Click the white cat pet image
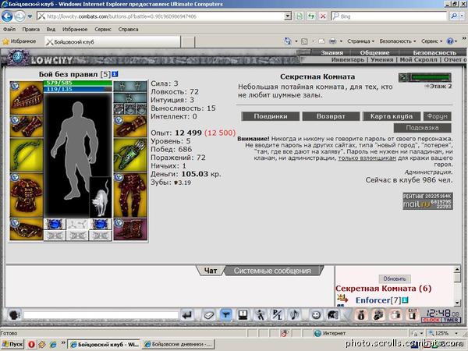The width and height of the screenshot is (468, 351). (101, 197)
